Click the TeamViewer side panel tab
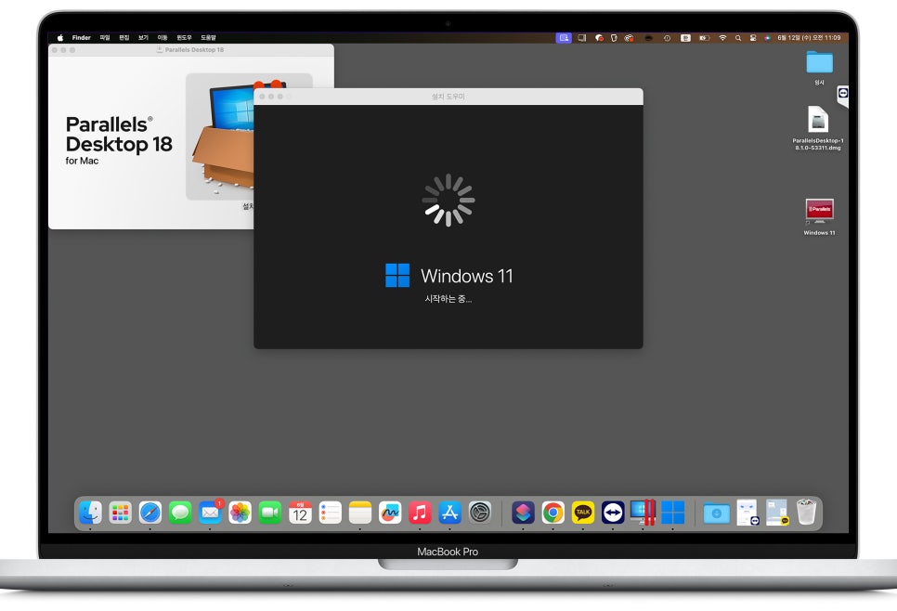Screen dimensions: 897x611 point(842,95)
